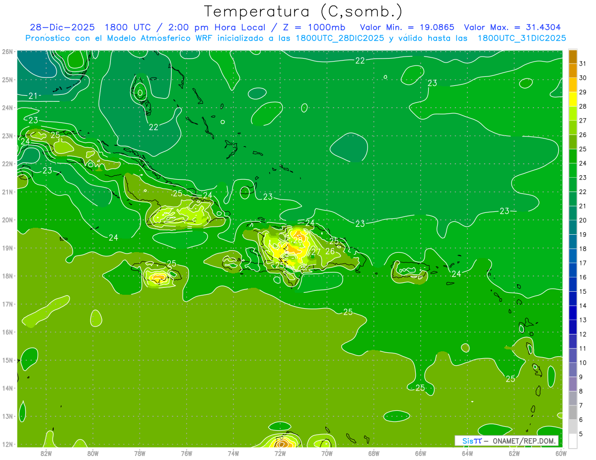Click legend scale value '15'
Viewport: 596px width, 460px height.
click(583, 291)
